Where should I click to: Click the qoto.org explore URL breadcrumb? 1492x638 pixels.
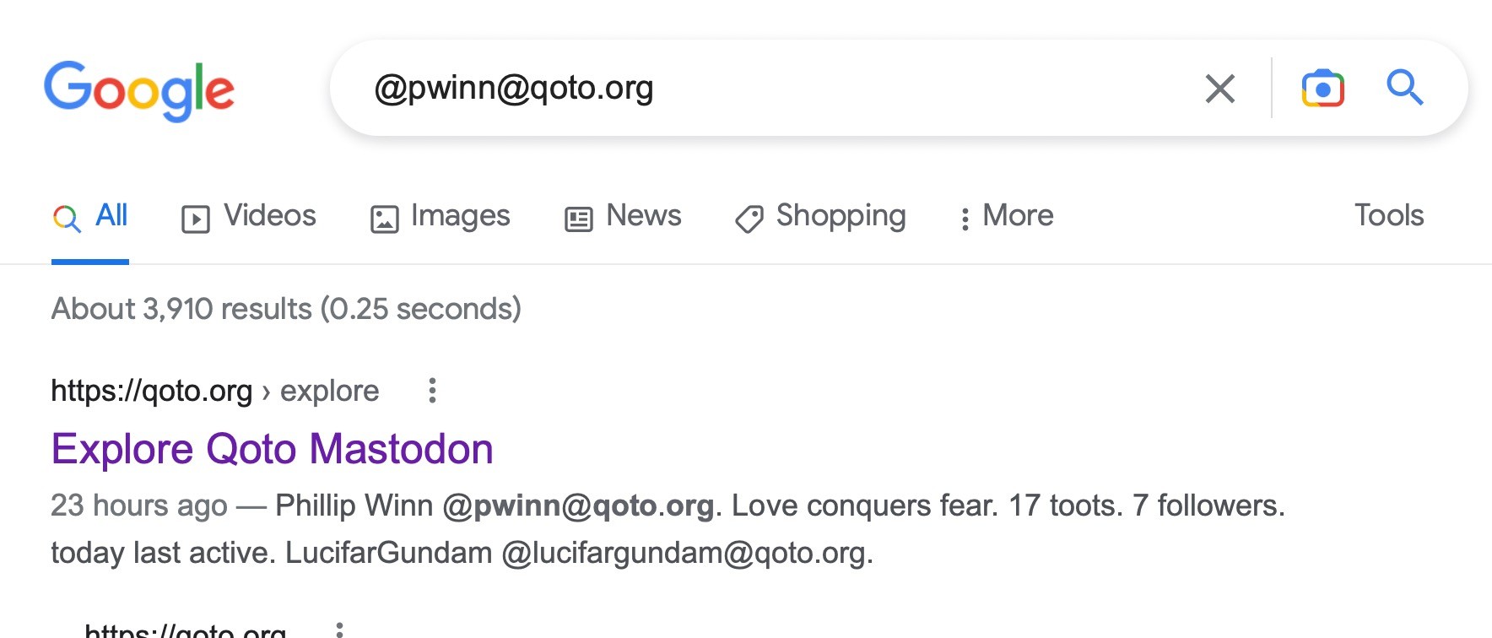214,391
